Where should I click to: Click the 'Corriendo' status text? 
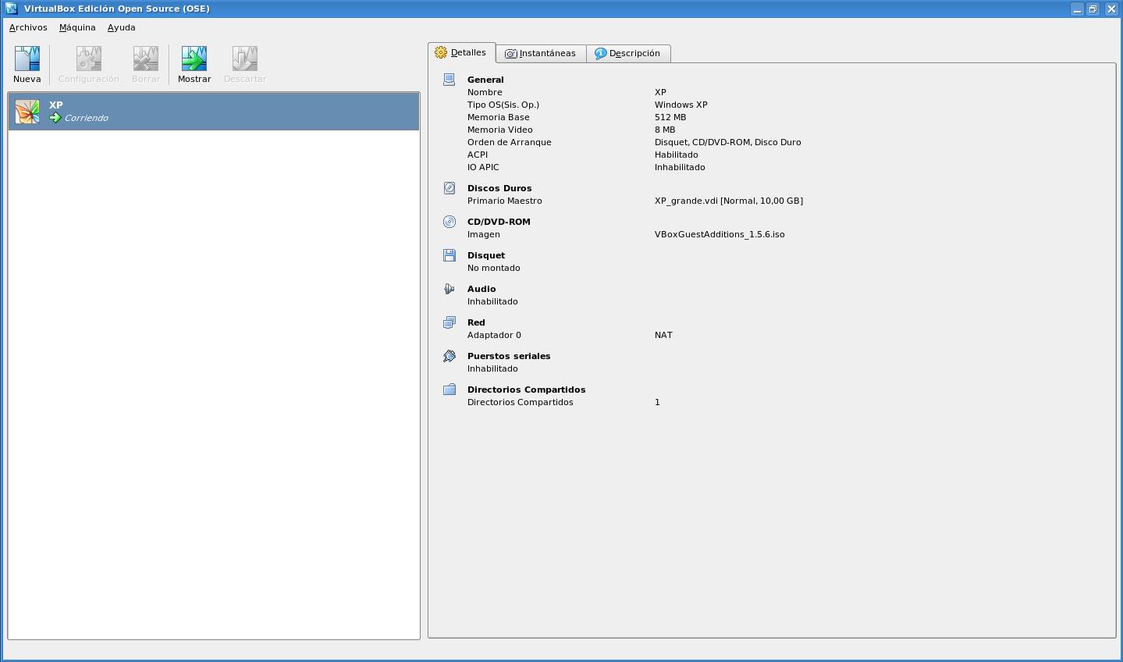[87, 118]
